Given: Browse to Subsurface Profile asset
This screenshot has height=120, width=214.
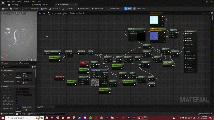Looking at the screenshot, I should tap(26, 110).
